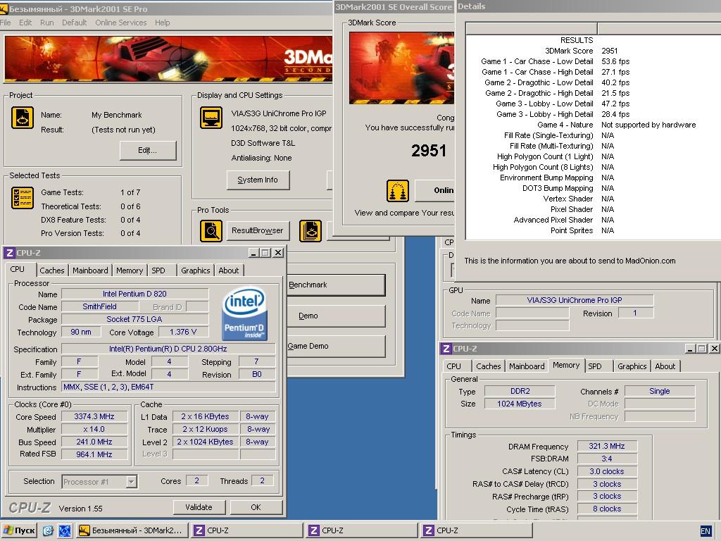Click the Edit... project button

pyautogui.click(x=148, y=151)
